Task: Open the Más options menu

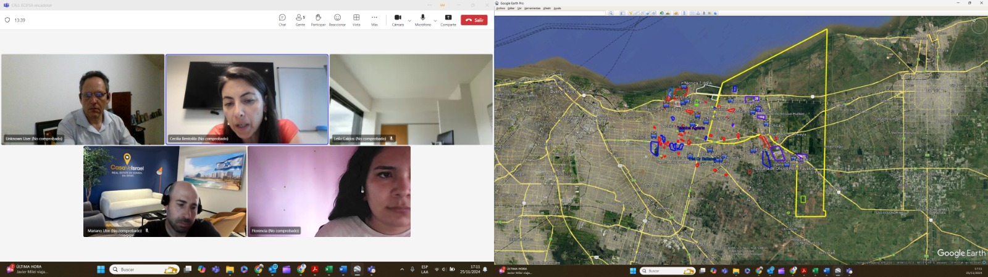Action: (374, 20)
